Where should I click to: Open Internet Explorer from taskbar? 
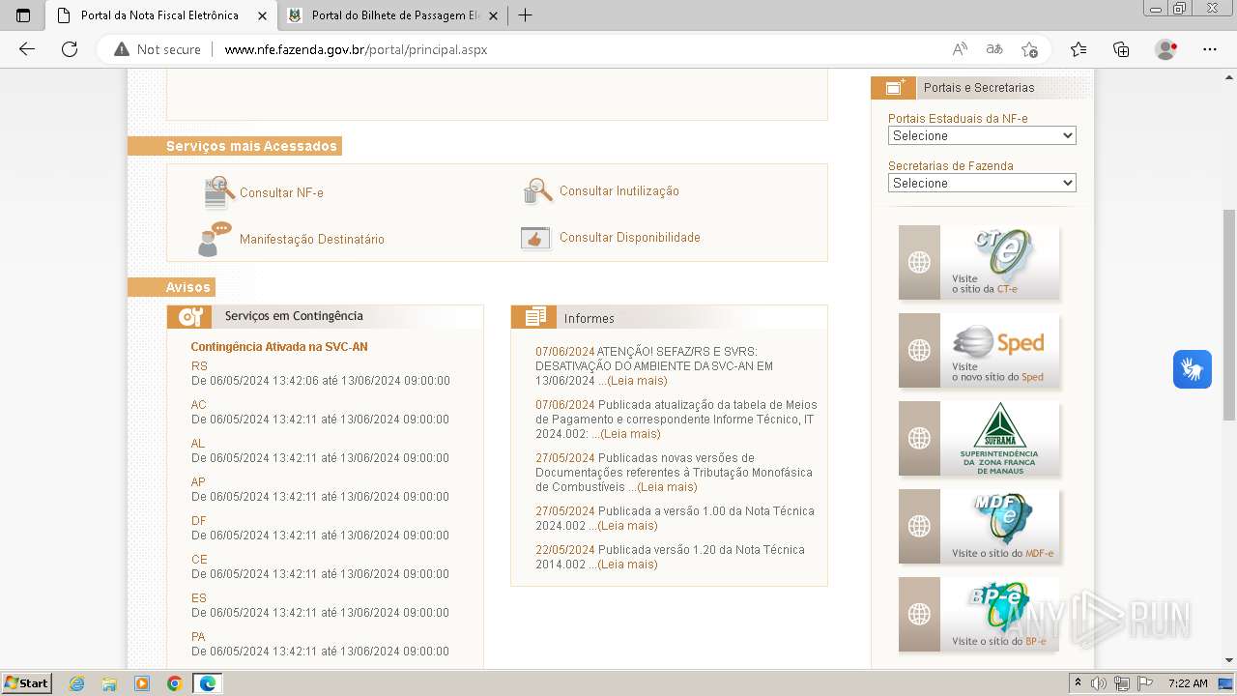77,683
